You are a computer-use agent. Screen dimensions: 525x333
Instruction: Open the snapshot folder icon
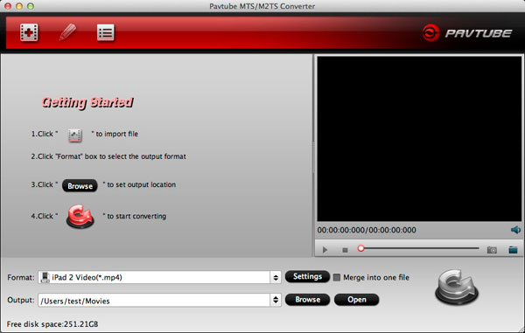[513, 250]
